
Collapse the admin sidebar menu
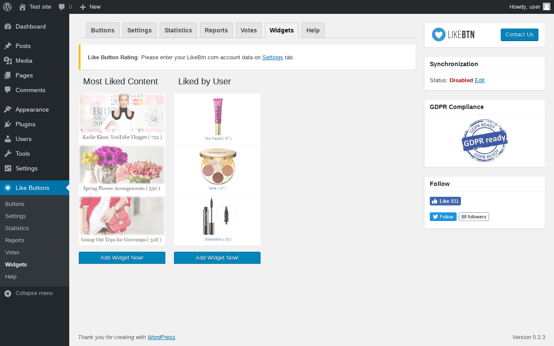tap(35, 293)
